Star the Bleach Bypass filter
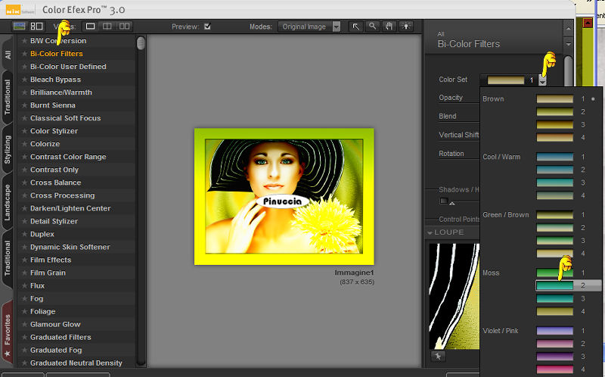 pos(24,79)
